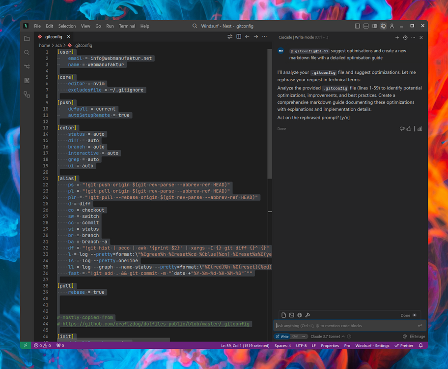Open the Search view in activity bar

pos(27,52)
